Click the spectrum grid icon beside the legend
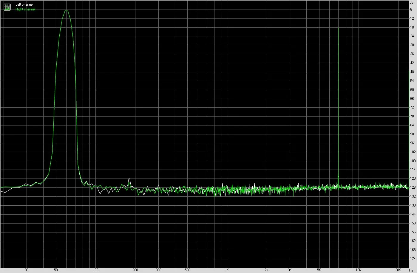 click(x=7, y=7)
